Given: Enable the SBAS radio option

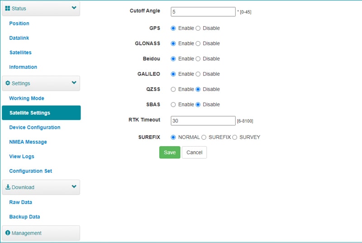Looking at the screenshot, I should point(173,105).
